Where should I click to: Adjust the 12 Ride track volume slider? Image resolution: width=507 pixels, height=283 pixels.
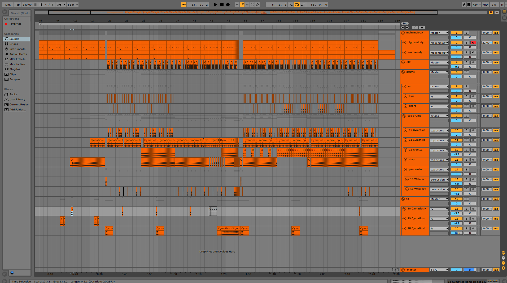tap(456, 154)
